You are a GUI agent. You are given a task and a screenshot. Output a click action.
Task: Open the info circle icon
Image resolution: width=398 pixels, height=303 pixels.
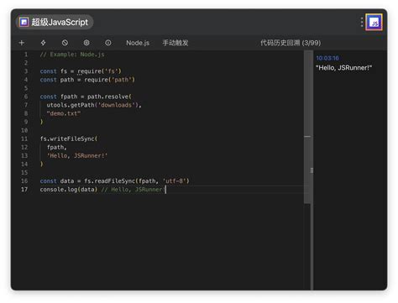[108, 43]
